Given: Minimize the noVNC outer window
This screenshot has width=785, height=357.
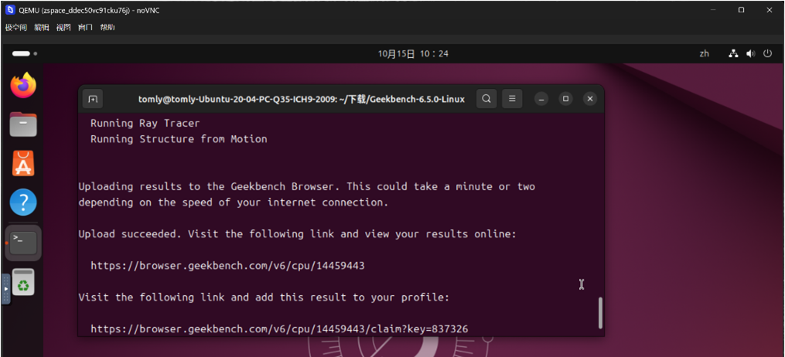Looking at the screenshot, I should point(713,10).
